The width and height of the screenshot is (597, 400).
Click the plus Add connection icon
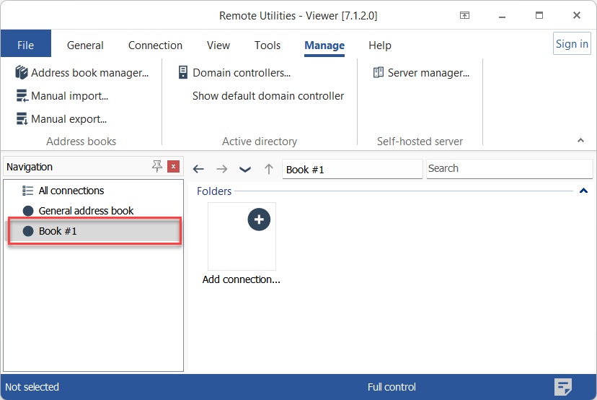tap(259, 219)
